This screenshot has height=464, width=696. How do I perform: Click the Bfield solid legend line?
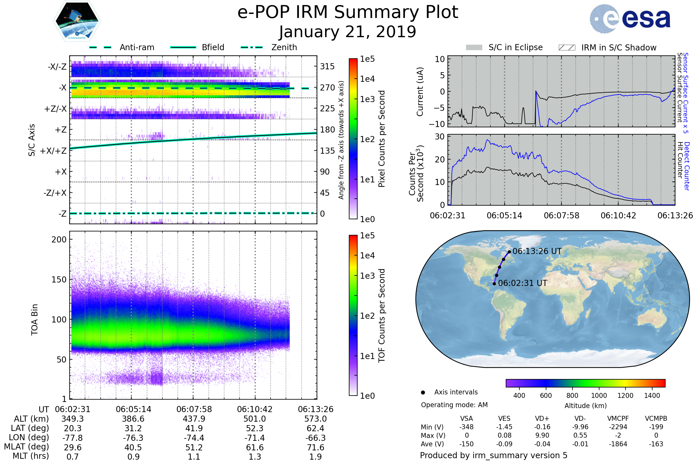(x=183, y=47)
